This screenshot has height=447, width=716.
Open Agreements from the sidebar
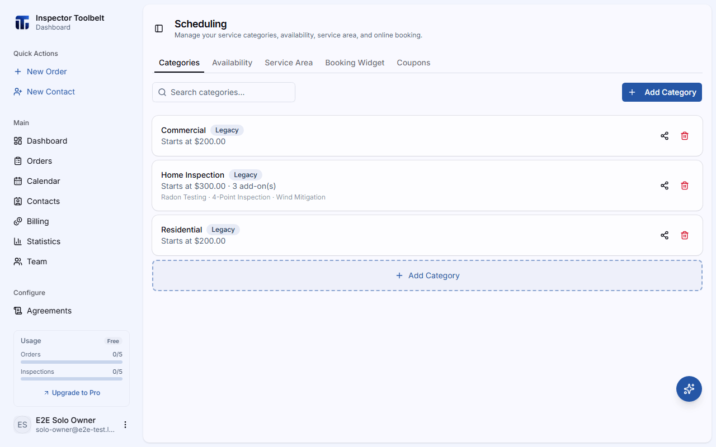click(72, 311)
